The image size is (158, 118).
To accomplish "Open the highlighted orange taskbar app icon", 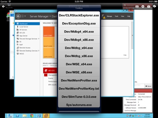I will coord(46,116).
